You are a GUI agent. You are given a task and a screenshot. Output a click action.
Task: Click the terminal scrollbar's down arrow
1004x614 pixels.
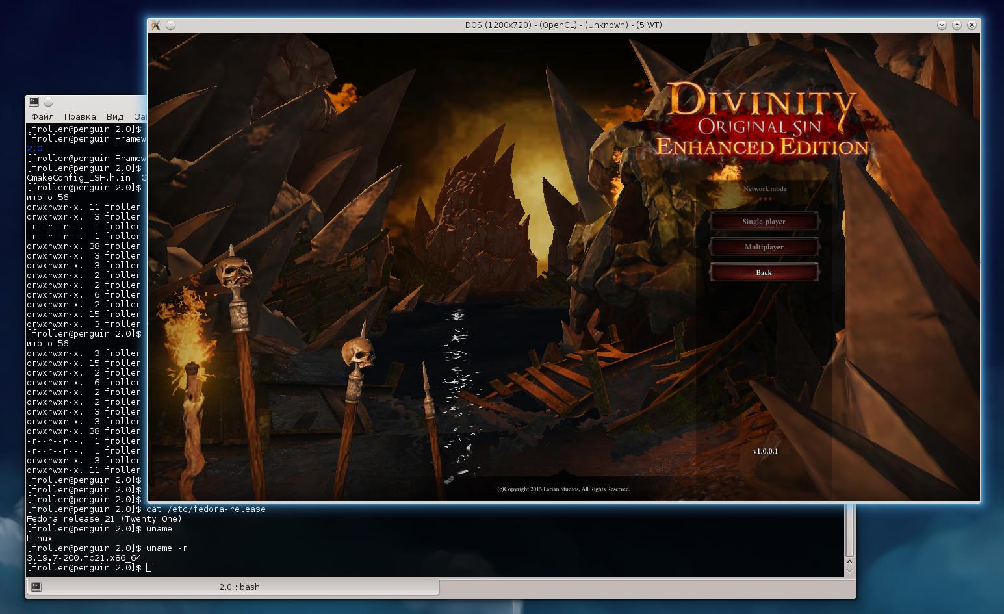[x=849, y=571]
